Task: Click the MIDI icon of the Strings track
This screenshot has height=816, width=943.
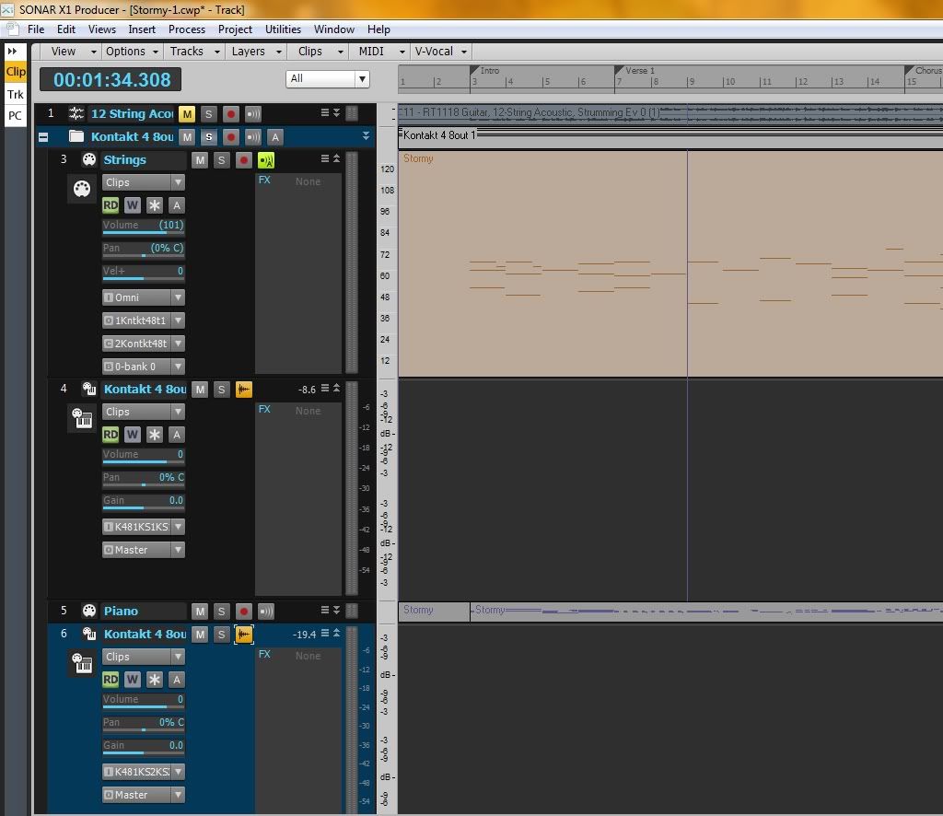Action: [x=89, y=160]
